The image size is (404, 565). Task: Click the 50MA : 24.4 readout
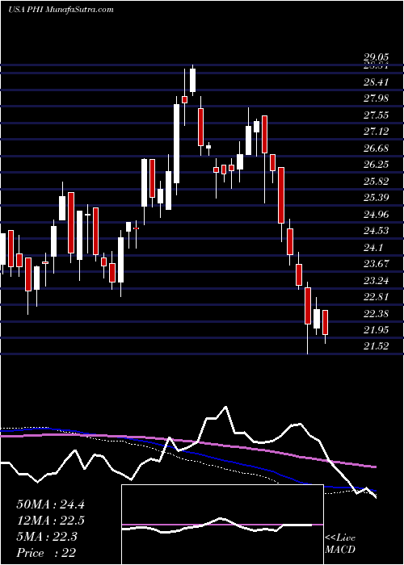point(50,504)
